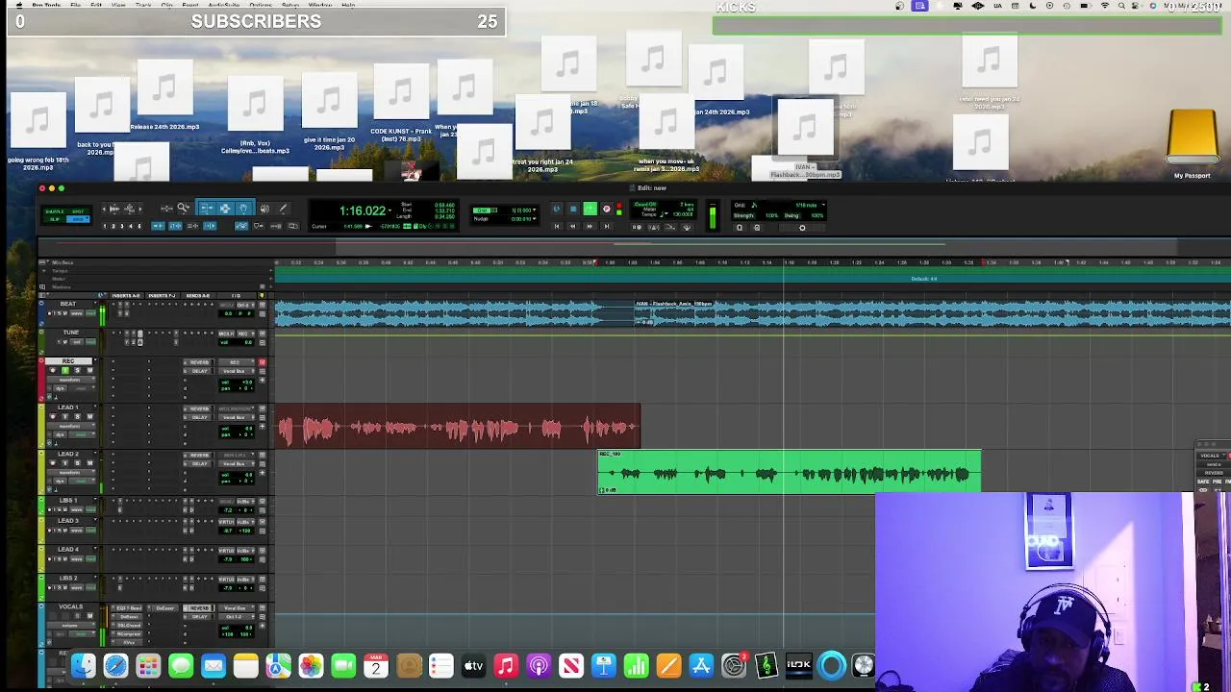Toggle input monitoring on REC track

[64, 371]
